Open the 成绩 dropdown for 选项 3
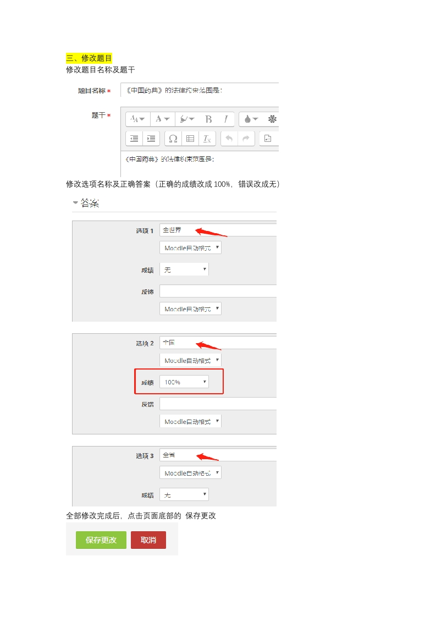The width and height of the screenshot is (436, 617). click(184, 495)
